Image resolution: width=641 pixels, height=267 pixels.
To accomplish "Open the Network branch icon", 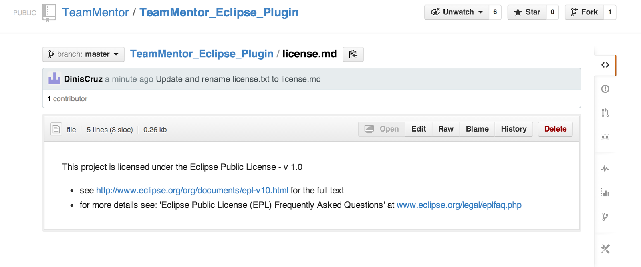I will pyautogui.click(x=605, y=217).
